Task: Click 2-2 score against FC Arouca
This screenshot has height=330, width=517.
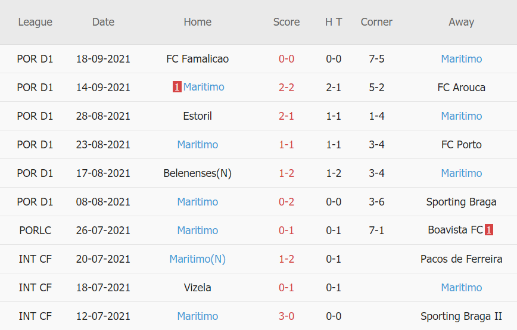Action: (x=286, y=88)
